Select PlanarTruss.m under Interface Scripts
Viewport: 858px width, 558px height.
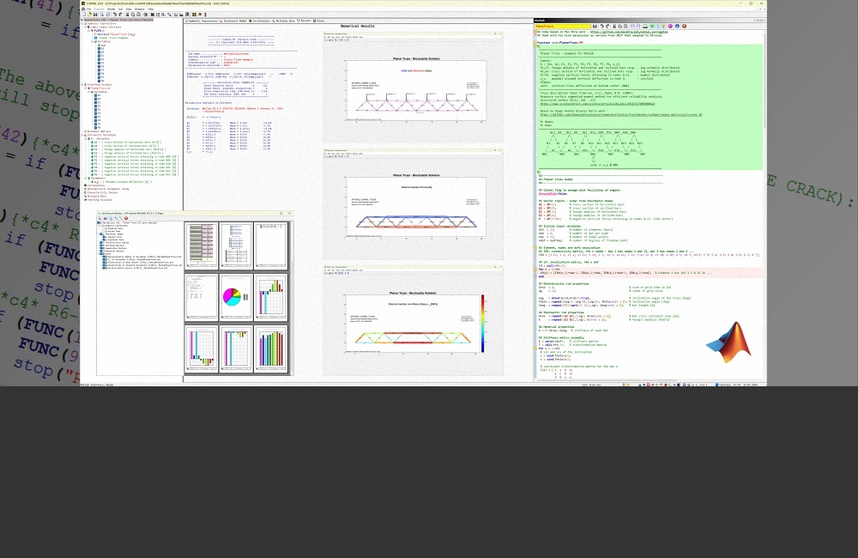100,88
